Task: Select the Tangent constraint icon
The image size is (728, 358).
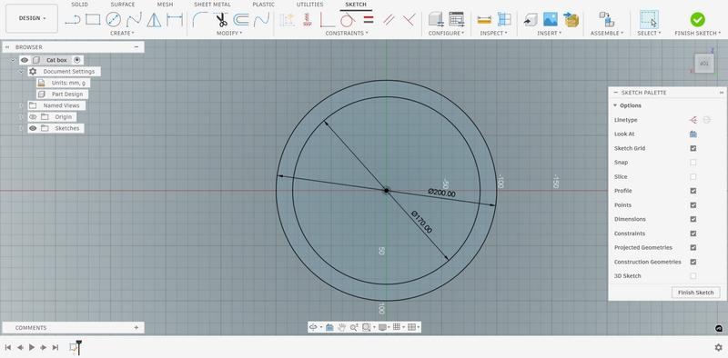Action: [x=348, y=19]
